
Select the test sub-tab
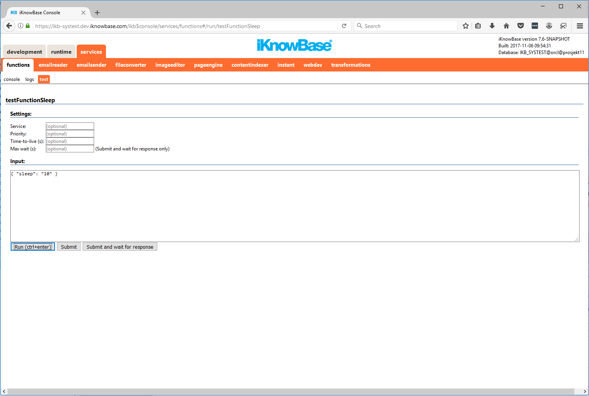(44, 79)
